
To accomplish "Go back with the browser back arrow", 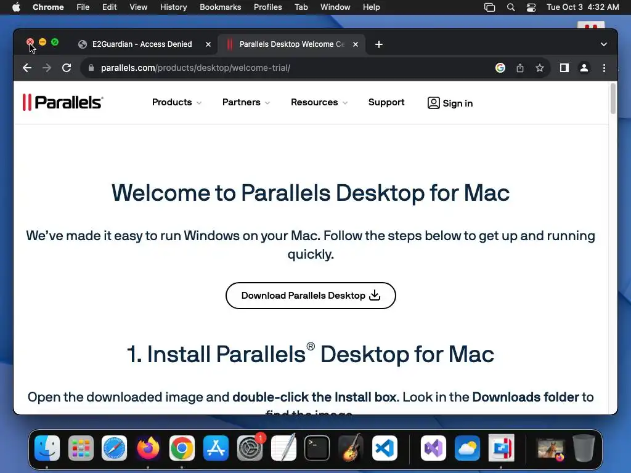I will click(27, 68).
